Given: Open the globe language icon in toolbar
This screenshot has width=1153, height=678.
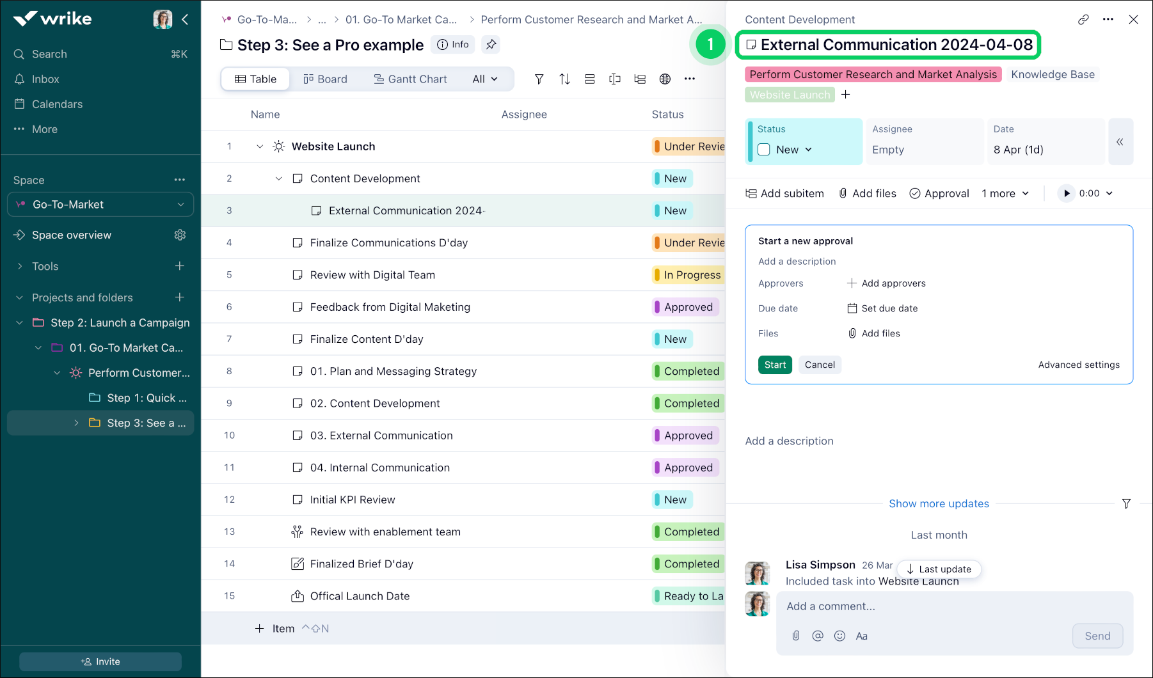Looking at the screenshot, I should 665,79.
